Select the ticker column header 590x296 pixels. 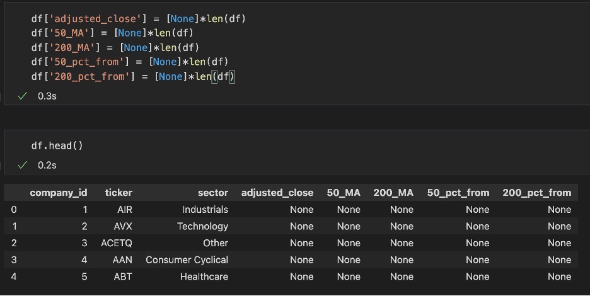click(x=119, y=193)
